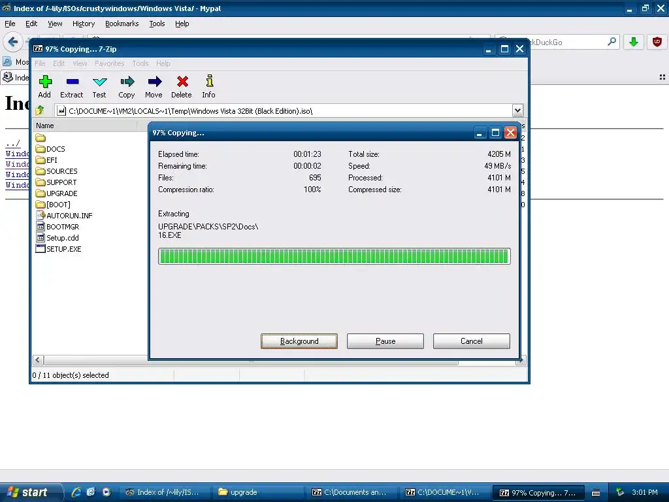Viewport: 669px width, 502px height.
Task: Open the green Downloads arrow in Mypal
Action: pos(634,42)
